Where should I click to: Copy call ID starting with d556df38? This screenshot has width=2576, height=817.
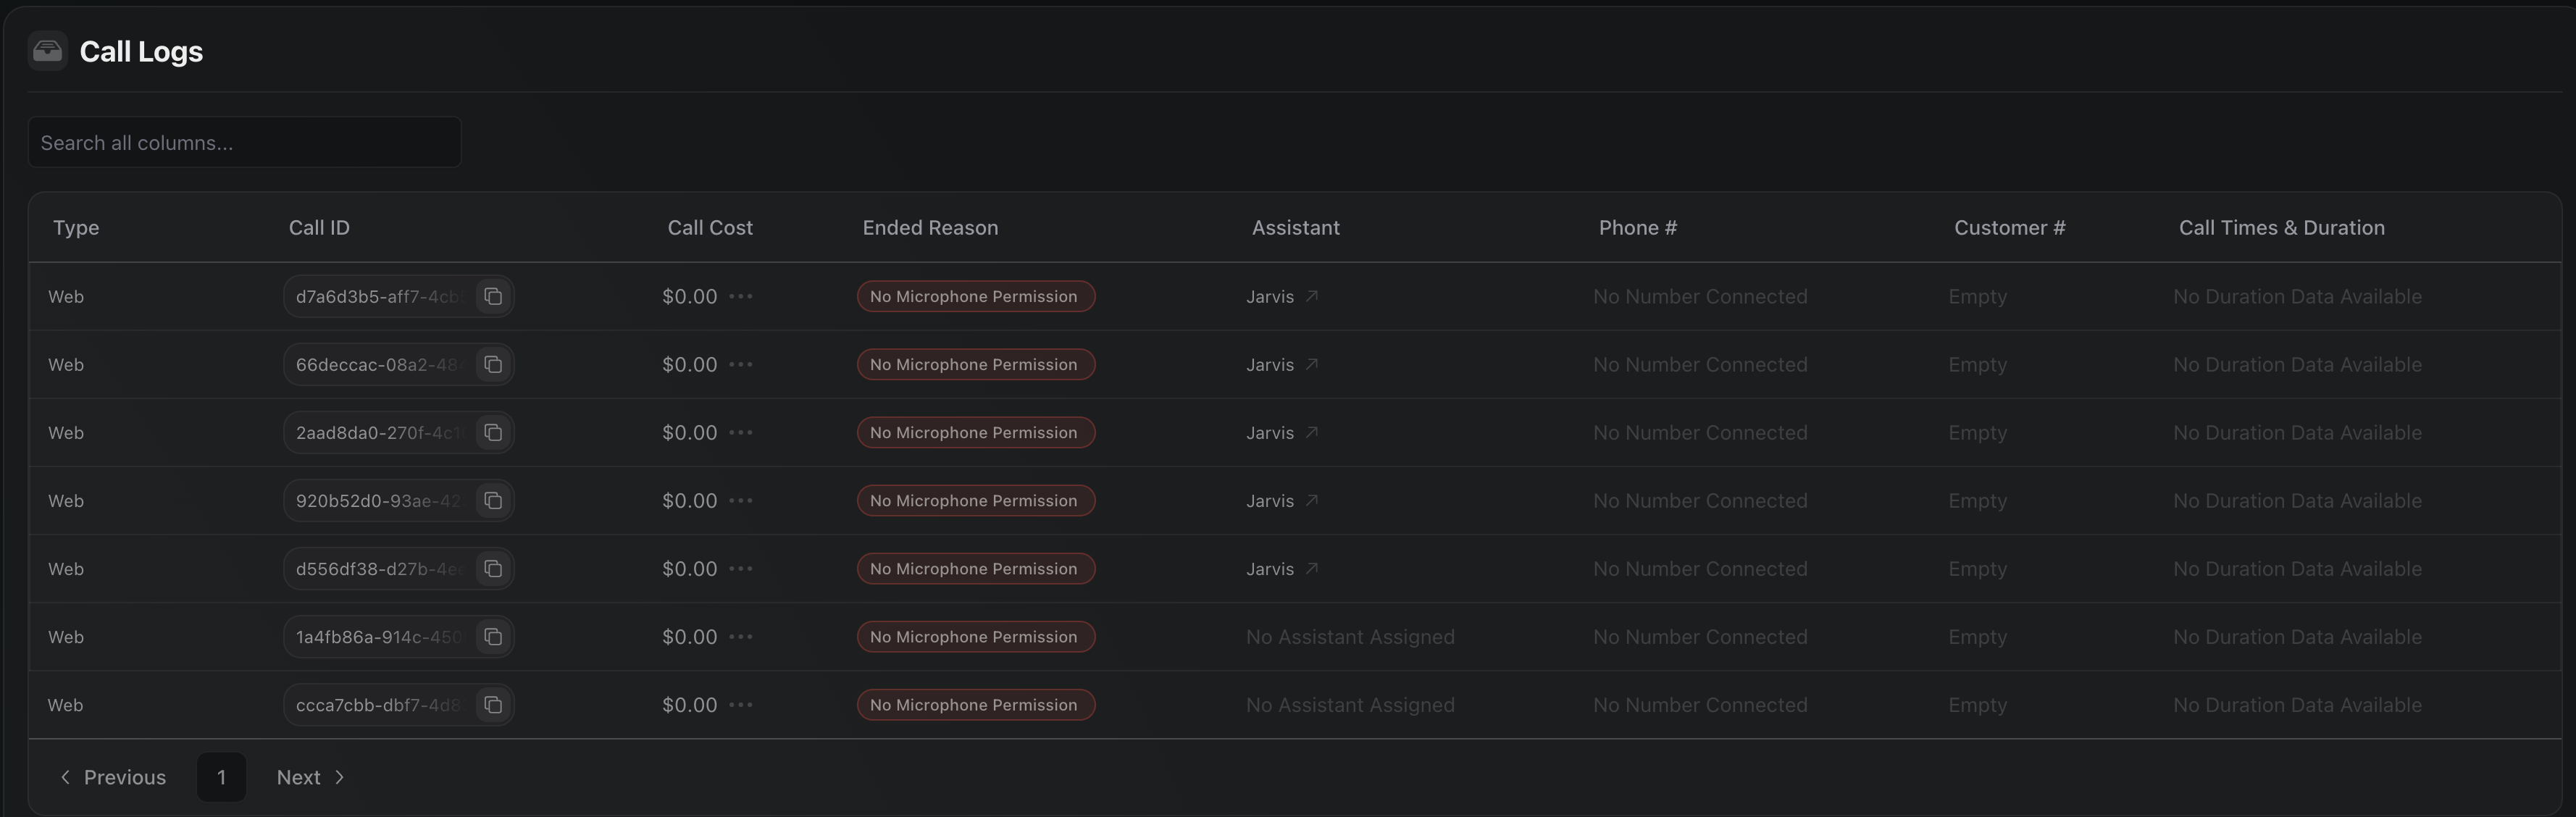click(493, 568)
